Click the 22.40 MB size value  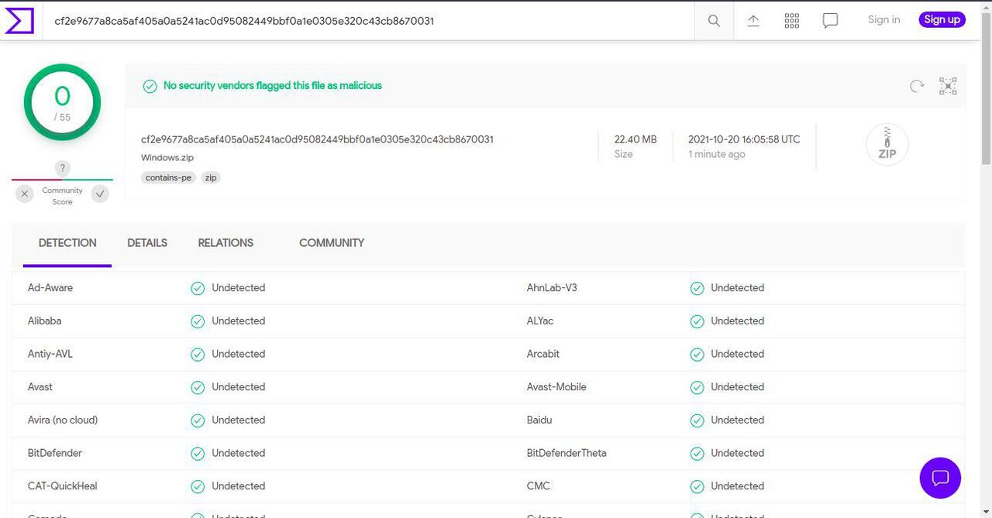tap(635, 139)
